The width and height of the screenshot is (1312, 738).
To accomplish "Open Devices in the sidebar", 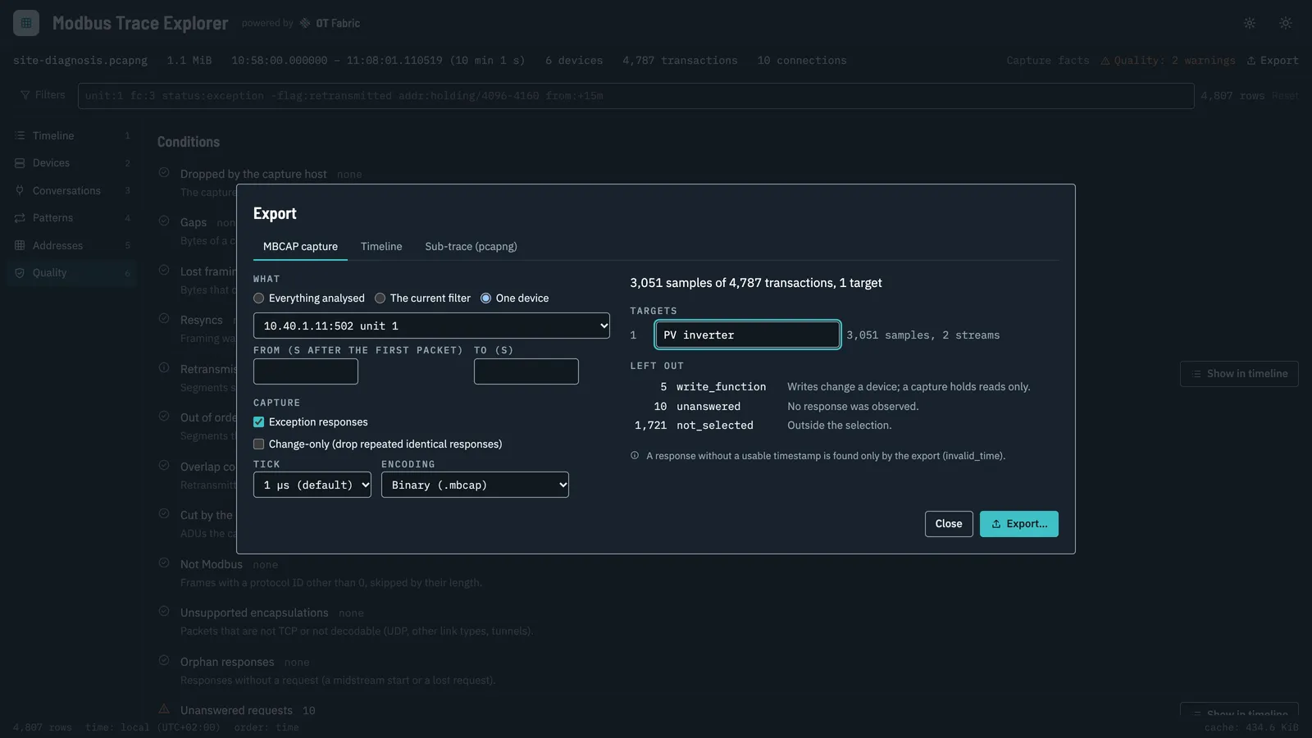I will point(72,163).
